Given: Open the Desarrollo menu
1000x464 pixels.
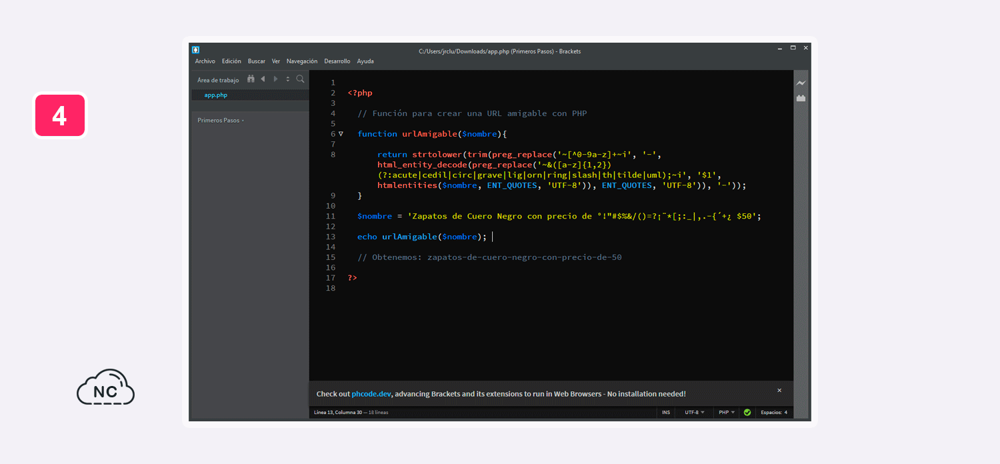Looking at the screenshot, I should [x=337, y=61].
